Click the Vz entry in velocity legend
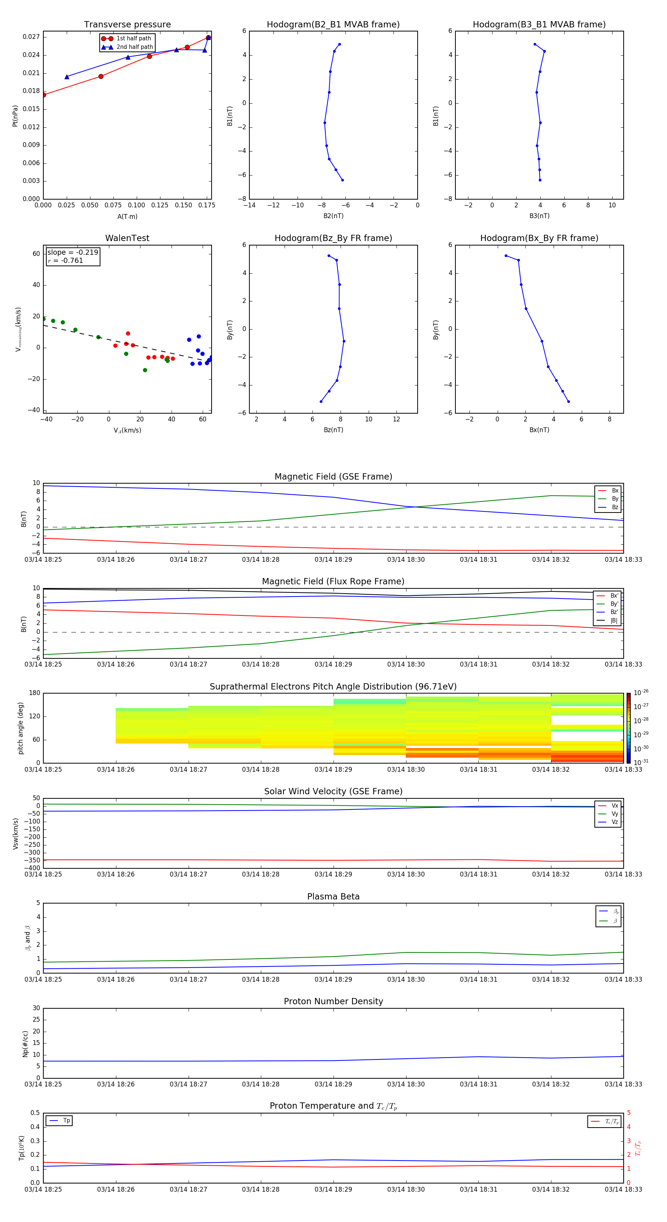This screenshot has width=667, height=1222. 608,822
